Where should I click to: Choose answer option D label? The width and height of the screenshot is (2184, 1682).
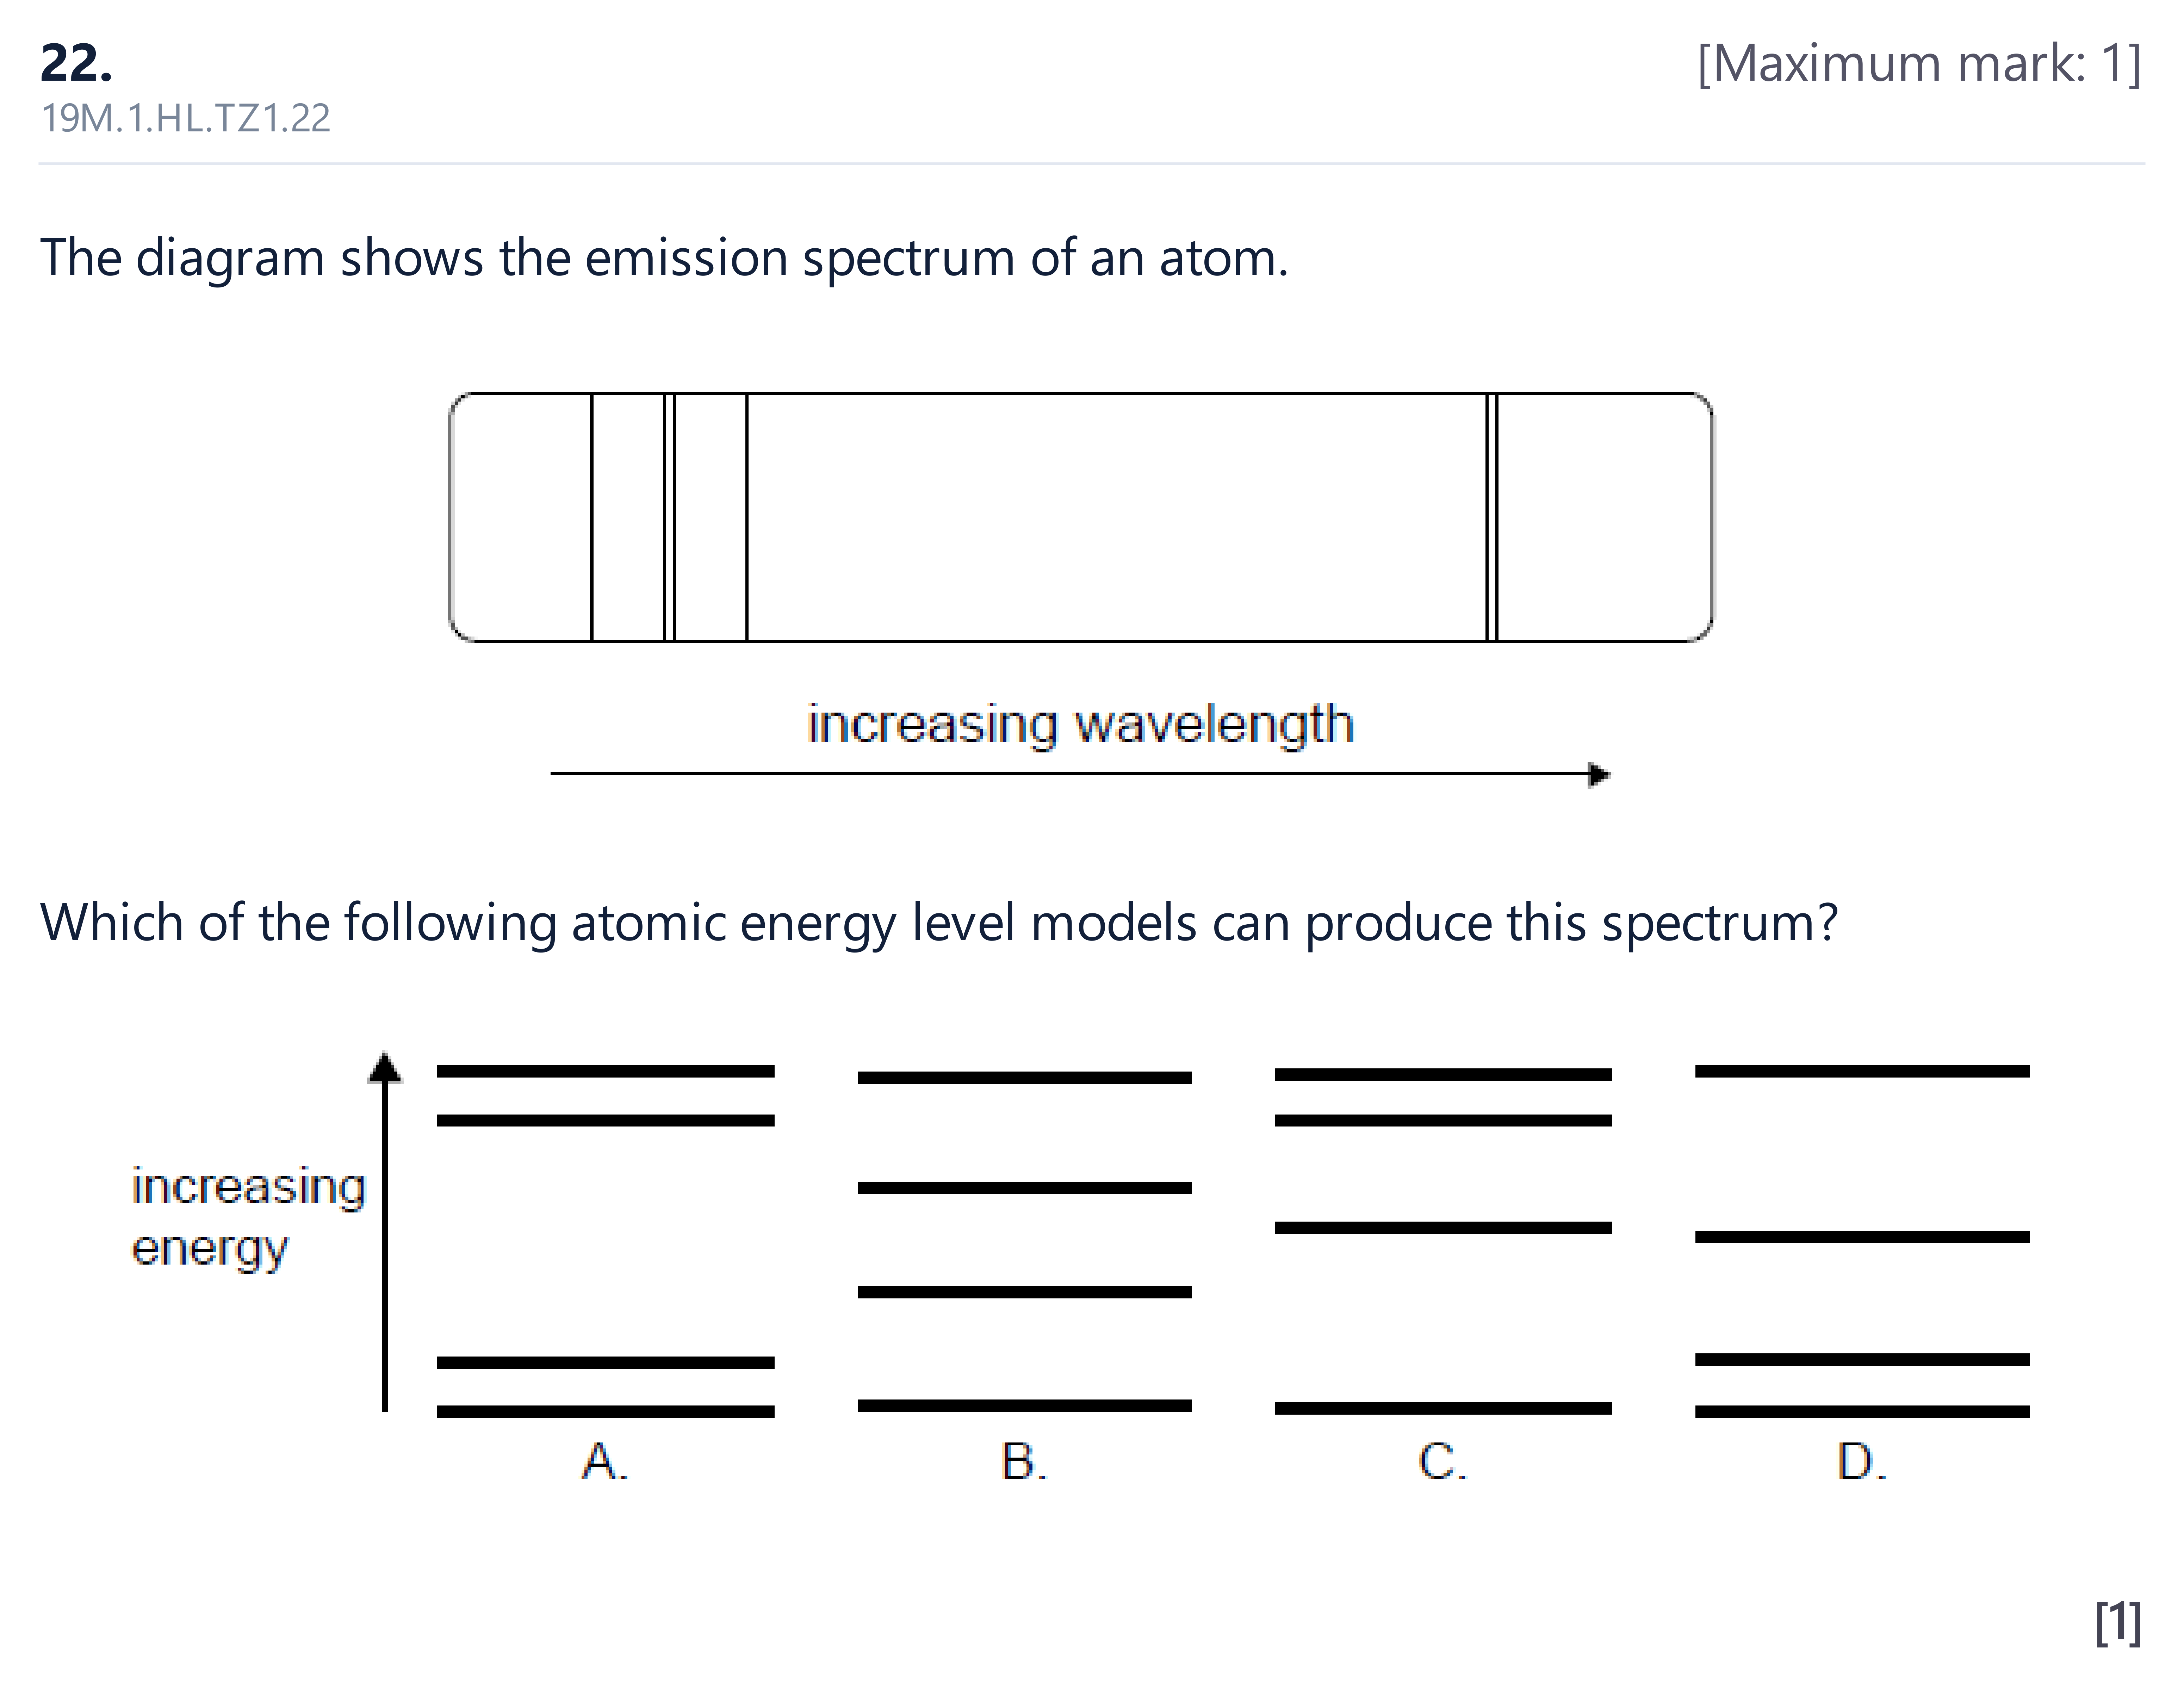coord(1862,1461)
